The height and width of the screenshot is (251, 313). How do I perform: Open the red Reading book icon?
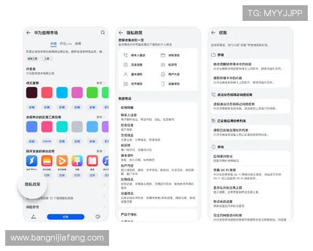coord(92,161)
